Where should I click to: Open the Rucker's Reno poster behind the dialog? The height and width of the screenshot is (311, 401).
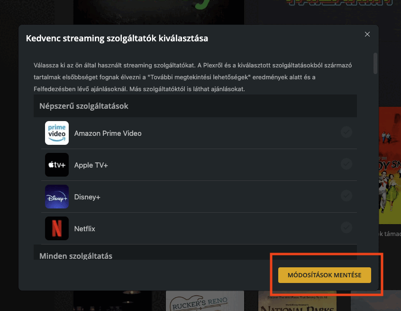[205, 301]
